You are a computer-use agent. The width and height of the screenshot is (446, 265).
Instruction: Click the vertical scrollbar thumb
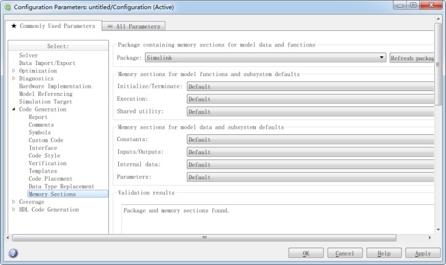pyautogui.click(x=438, y=64)
